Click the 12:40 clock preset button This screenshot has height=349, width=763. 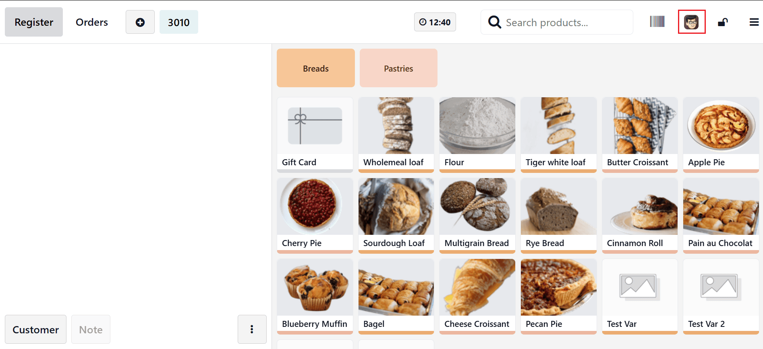[x=435, y=22]
